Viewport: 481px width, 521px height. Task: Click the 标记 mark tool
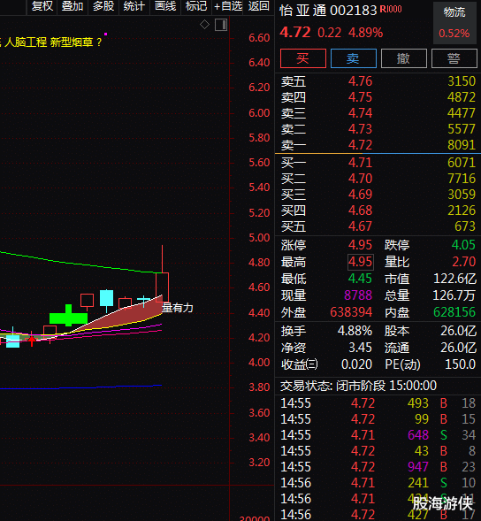(196, 6)
